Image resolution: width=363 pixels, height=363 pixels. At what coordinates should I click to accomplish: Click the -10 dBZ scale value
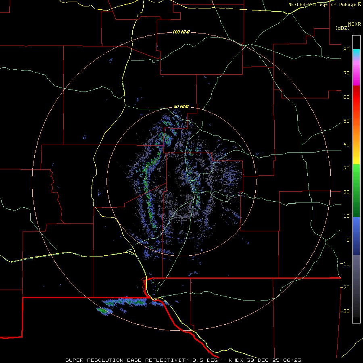click(x=345, y=264)
